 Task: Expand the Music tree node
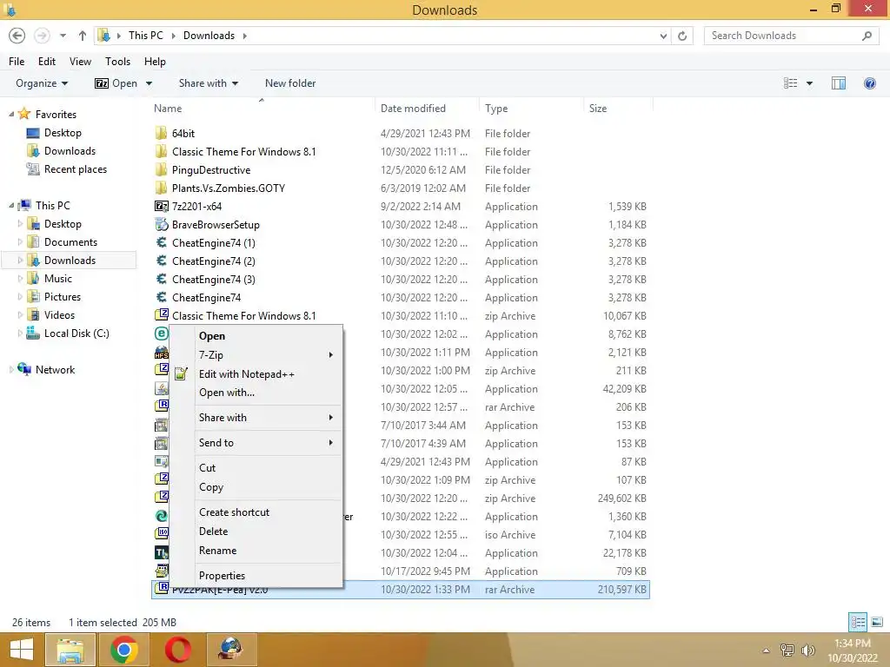click(21, 279)
